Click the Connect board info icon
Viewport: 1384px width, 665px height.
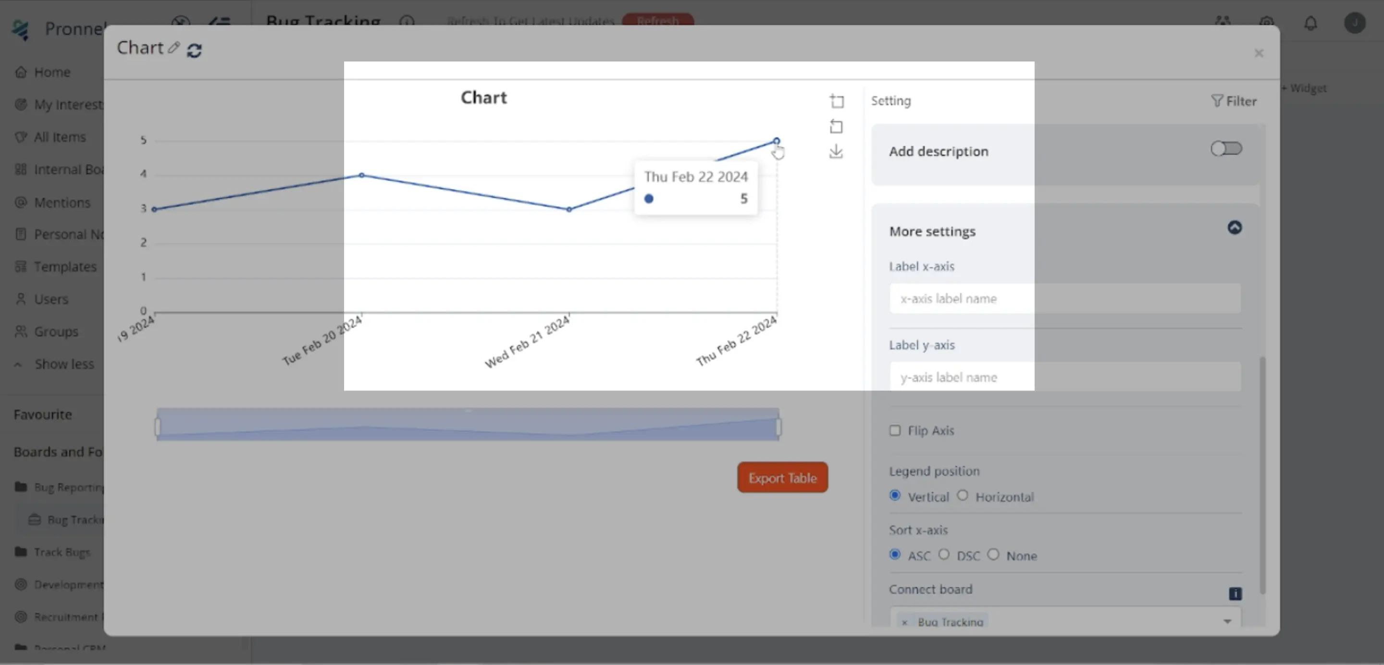coord(1235,593)
